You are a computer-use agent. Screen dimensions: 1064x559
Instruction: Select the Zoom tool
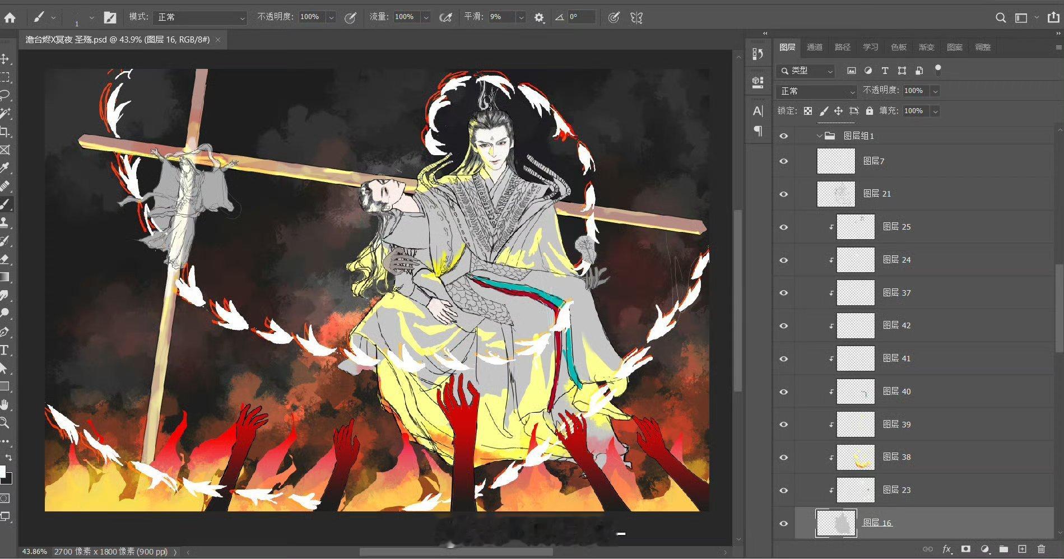click(x=4, y=423)
